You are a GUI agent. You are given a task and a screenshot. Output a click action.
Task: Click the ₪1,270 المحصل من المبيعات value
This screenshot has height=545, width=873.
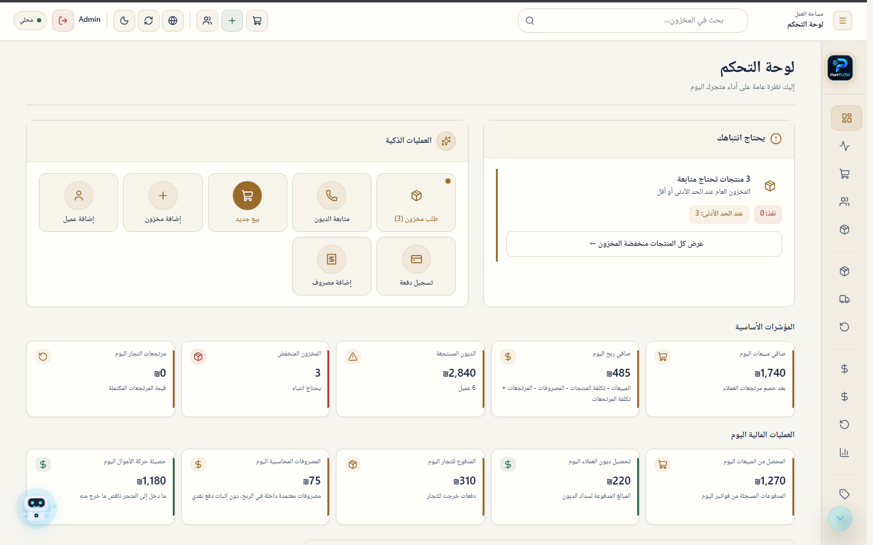click(x=770, y=481)
